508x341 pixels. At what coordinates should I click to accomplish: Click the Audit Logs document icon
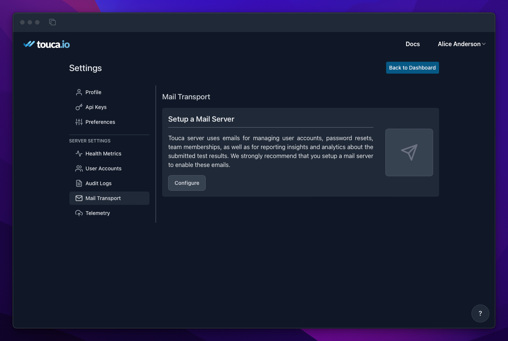point(79,183)
